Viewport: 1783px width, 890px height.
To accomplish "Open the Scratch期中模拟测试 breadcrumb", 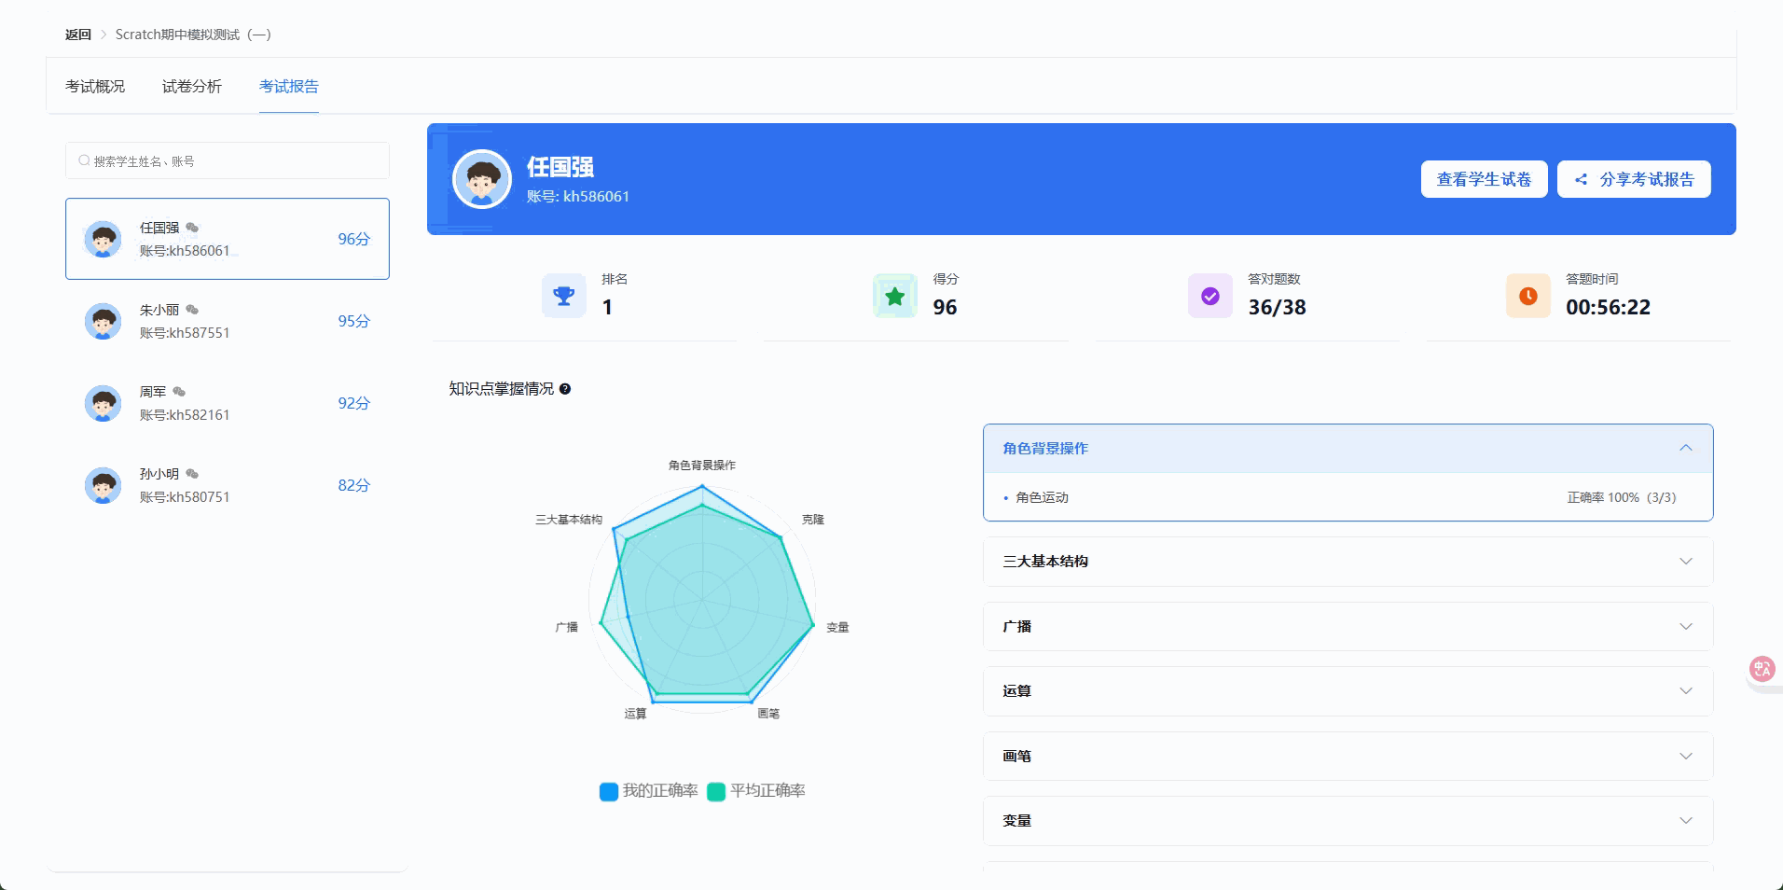I will point(193,35).
